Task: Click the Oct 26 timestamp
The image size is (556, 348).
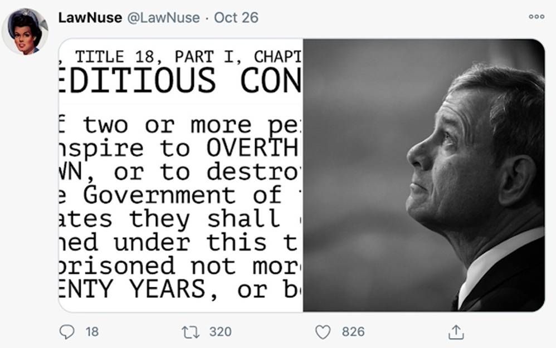Action: (236, 17)
